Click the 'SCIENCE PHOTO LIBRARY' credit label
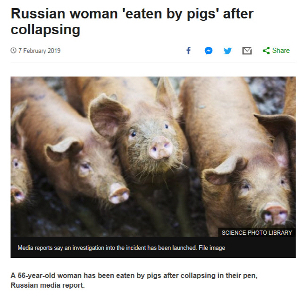Viewport: 302px width, 291px height. tap(257, 233)
